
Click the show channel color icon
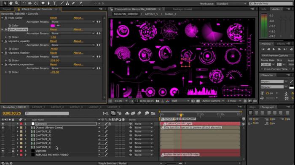coord(167,101)
